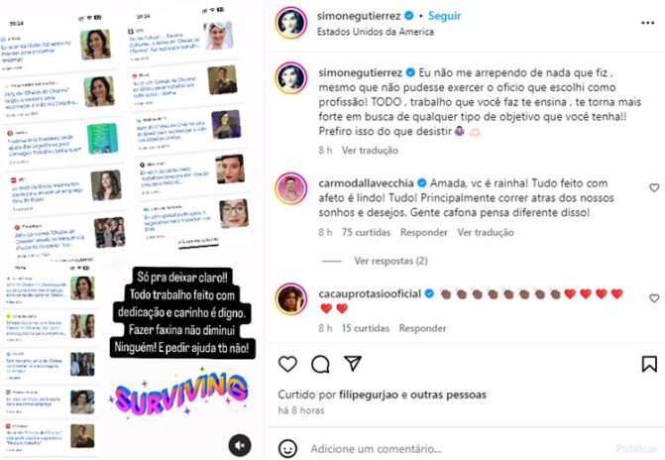Open carmodallavecchia's profile avatar

[291, 188]
